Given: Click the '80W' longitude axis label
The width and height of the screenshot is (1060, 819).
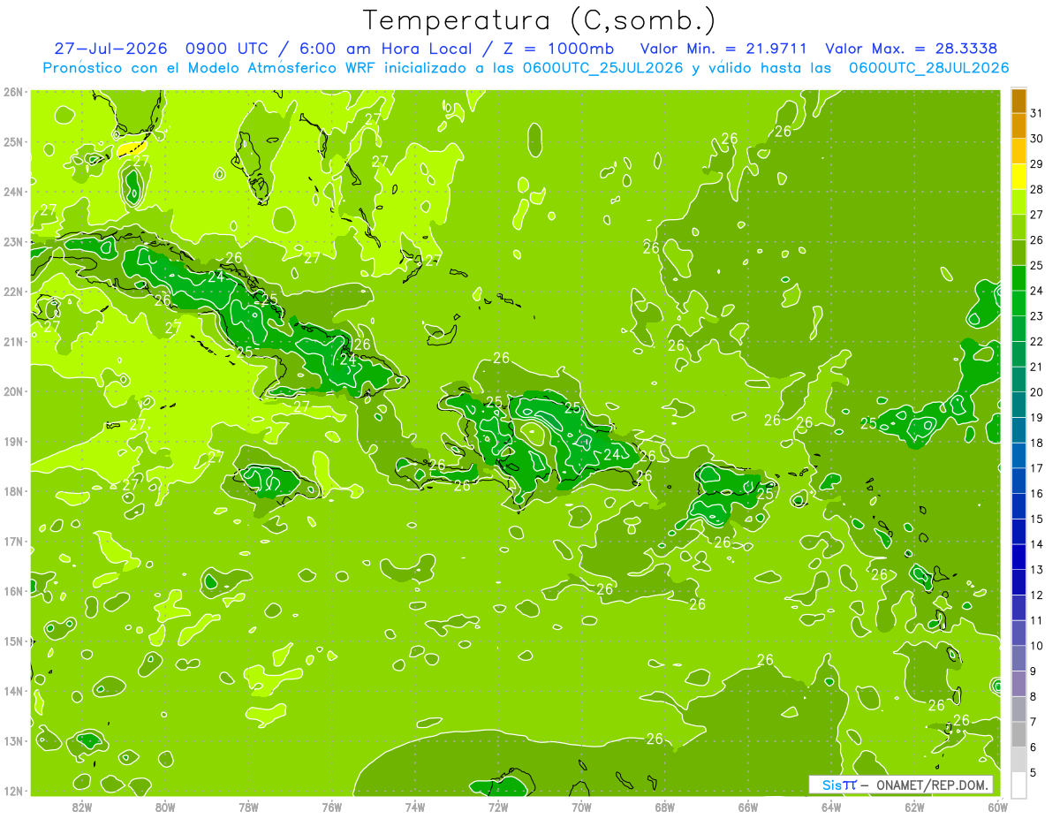Looking at the screenshot, I should [x=164, y=807].
